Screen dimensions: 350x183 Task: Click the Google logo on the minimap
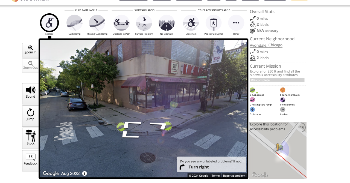pos(260,175)
